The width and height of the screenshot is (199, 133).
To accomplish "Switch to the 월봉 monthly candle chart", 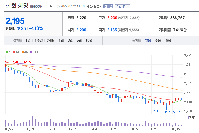I will [x=168, y=40].
